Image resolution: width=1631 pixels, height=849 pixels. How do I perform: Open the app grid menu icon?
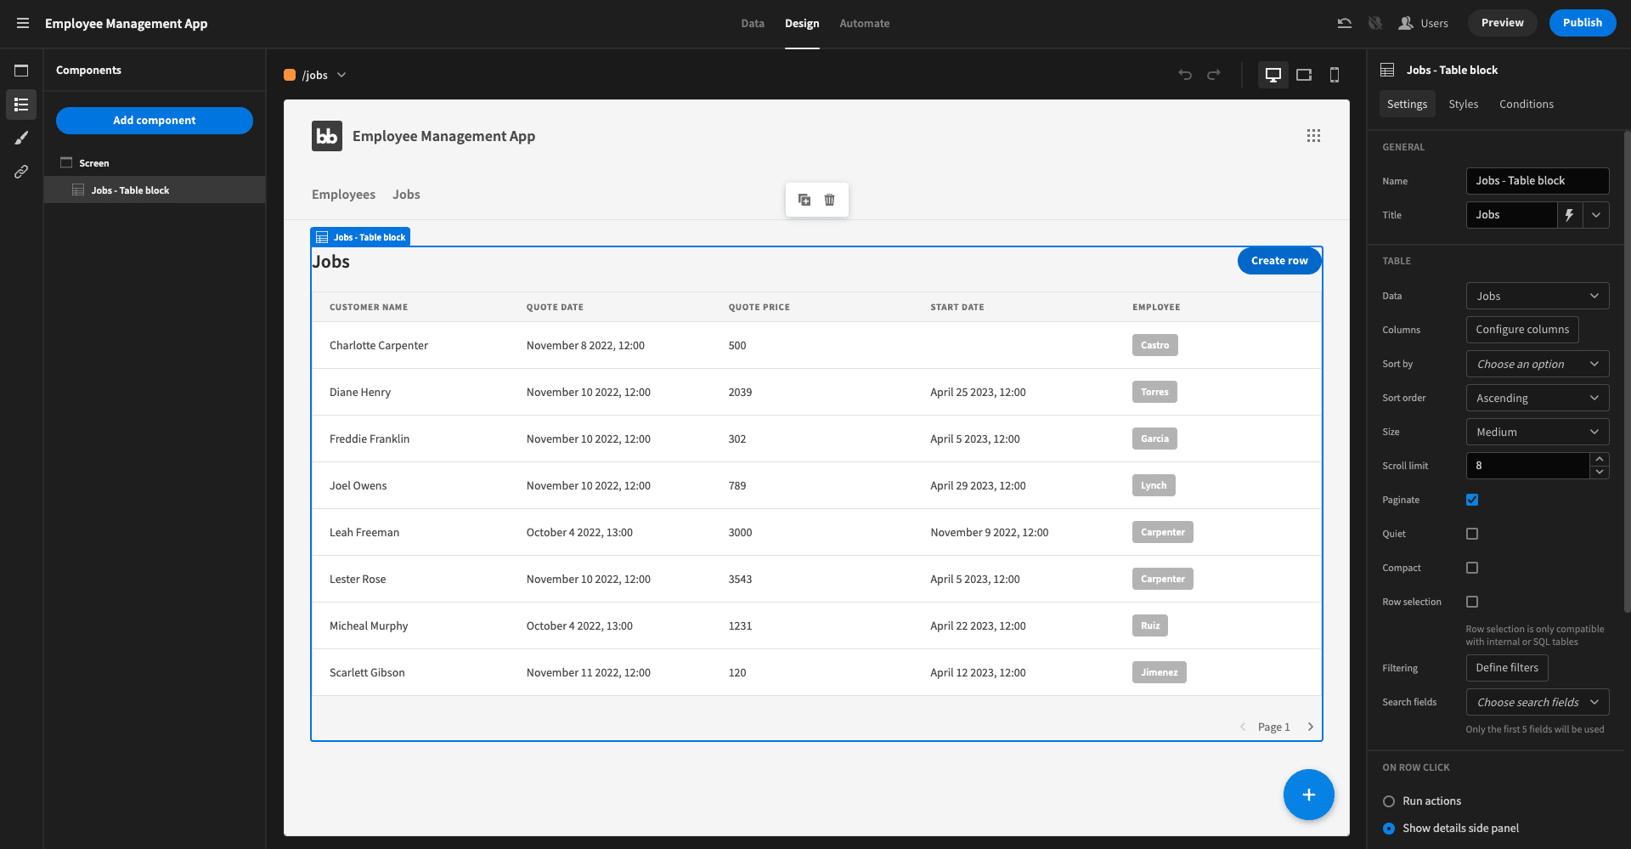[1313, 136]
